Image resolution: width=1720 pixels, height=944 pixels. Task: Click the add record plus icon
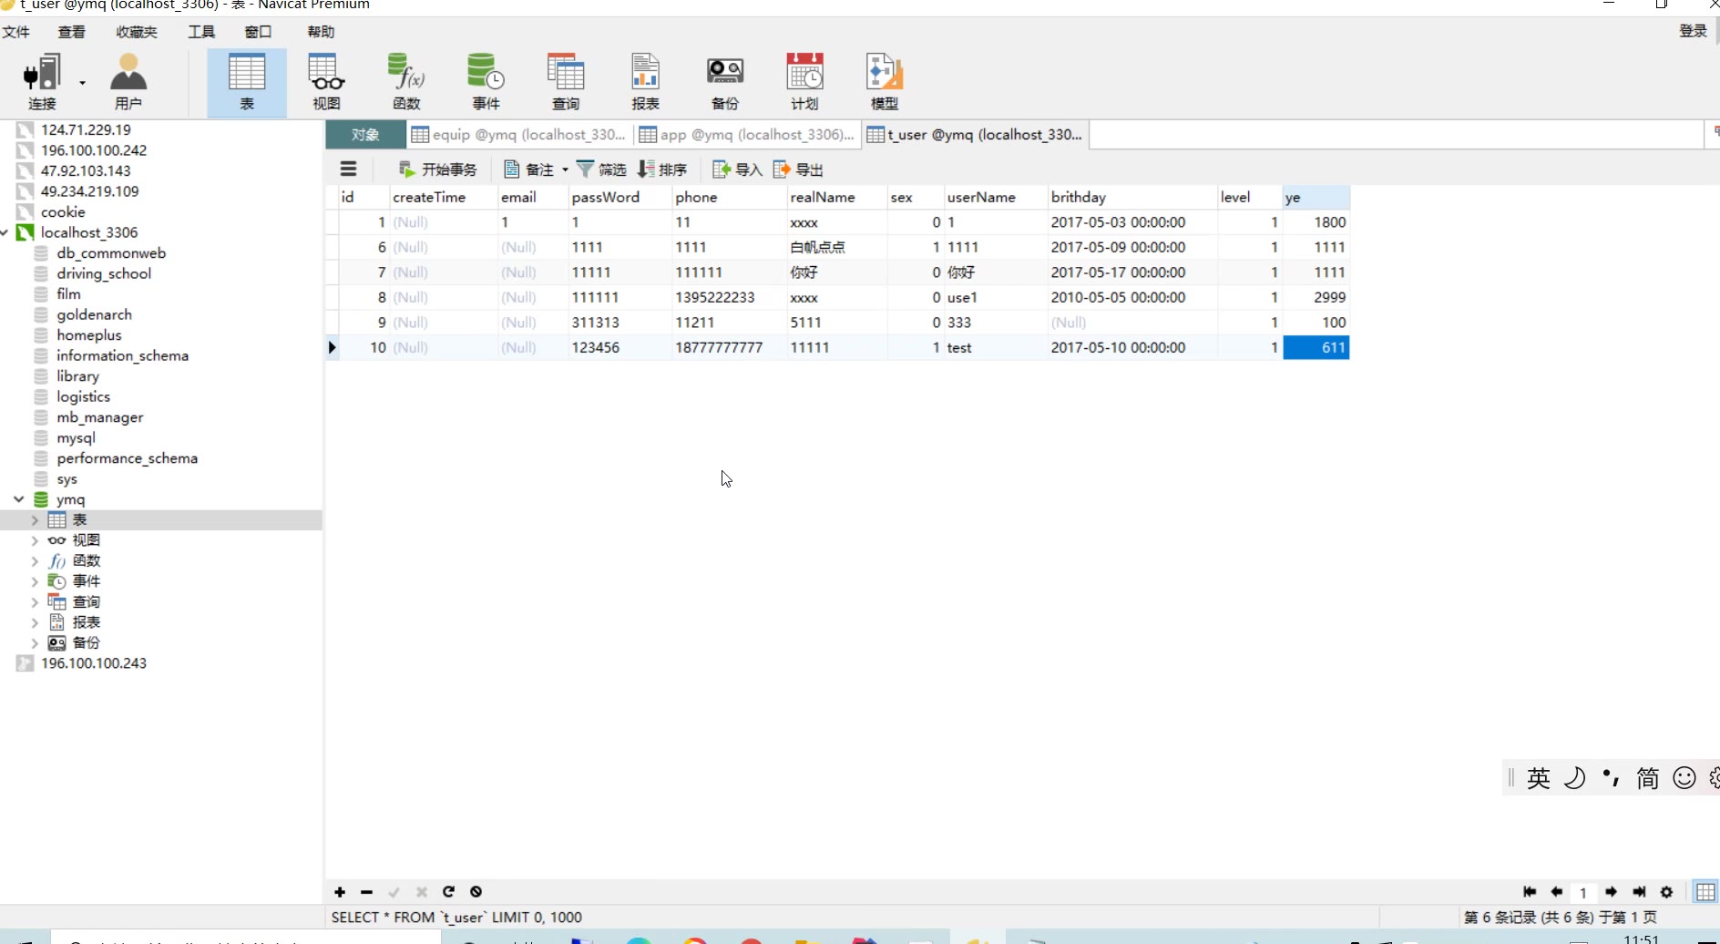[x=340, y=892]
